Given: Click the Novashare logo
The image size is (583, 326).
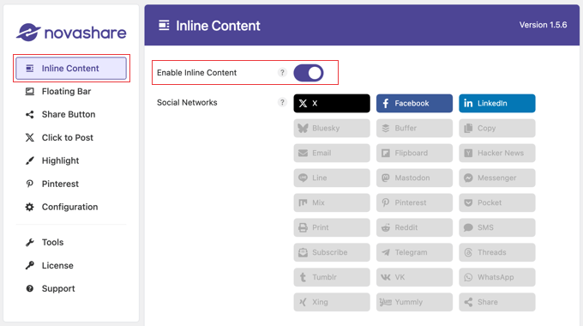Looking at the screenshot, I should click(71, 33).
